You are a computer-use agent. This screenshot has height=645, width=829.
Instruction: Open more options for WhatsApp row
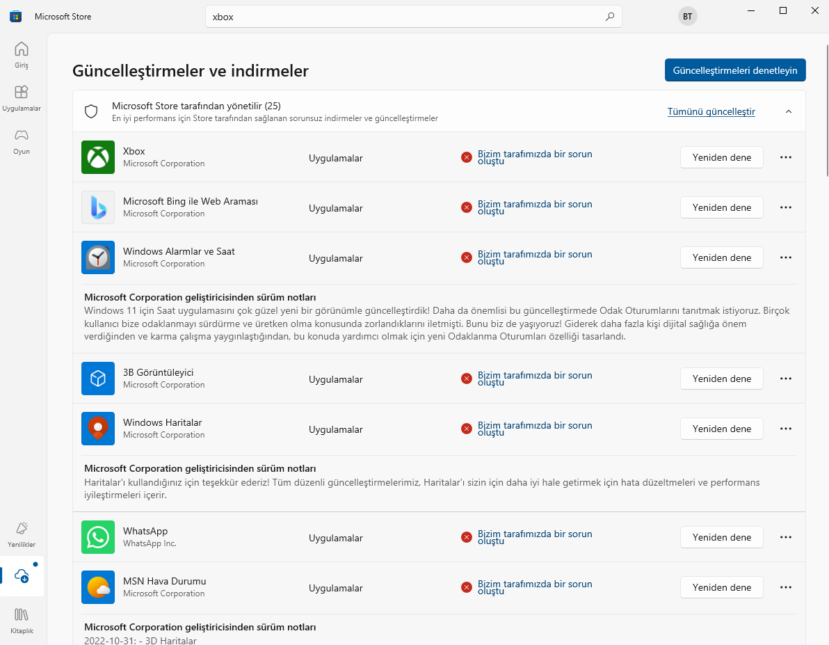786,537
